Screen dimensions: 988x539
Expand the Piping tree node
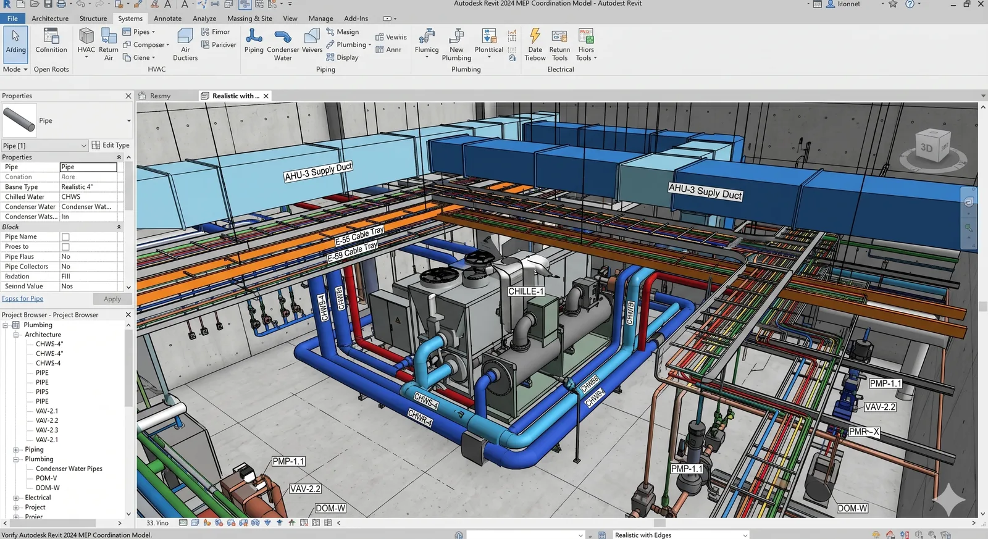click(16, 449)
